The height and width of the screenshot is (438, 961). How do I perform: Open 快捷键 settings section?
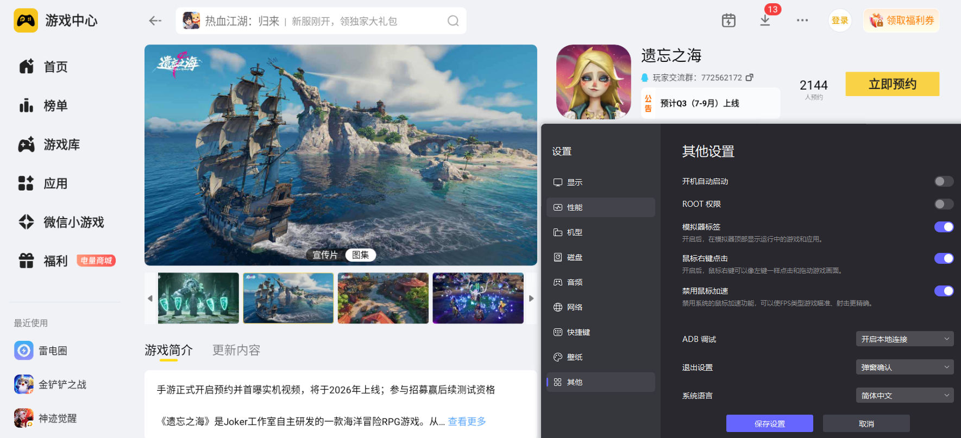click(601, 332)
